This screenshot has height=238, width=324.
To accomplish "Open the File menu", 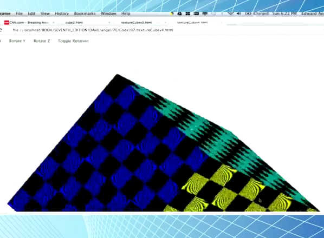I will (x=19, y=14).
